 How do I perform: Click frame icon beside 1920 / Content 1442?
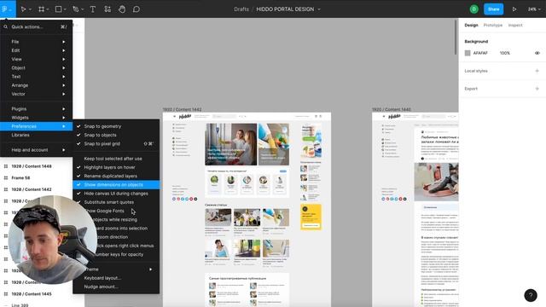click(x=6, y=189)
